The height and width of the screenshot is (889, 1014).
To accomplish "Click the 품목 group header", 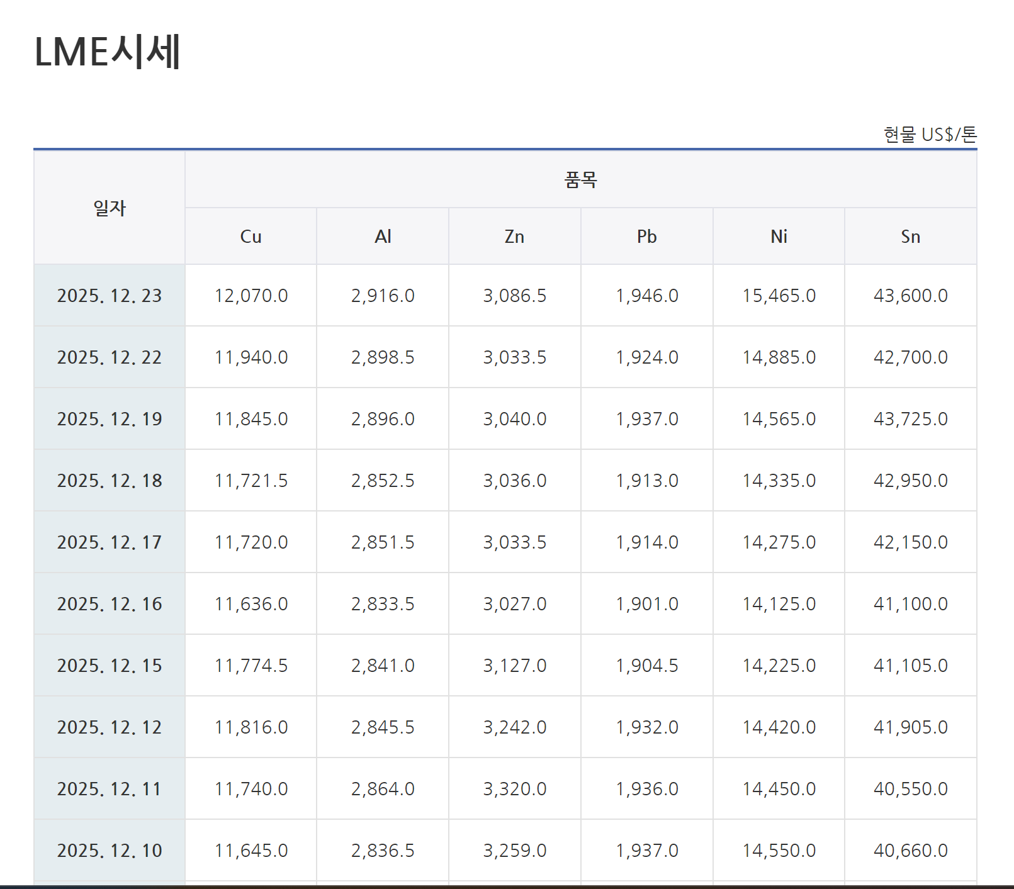I will click(x=580, y=180).
